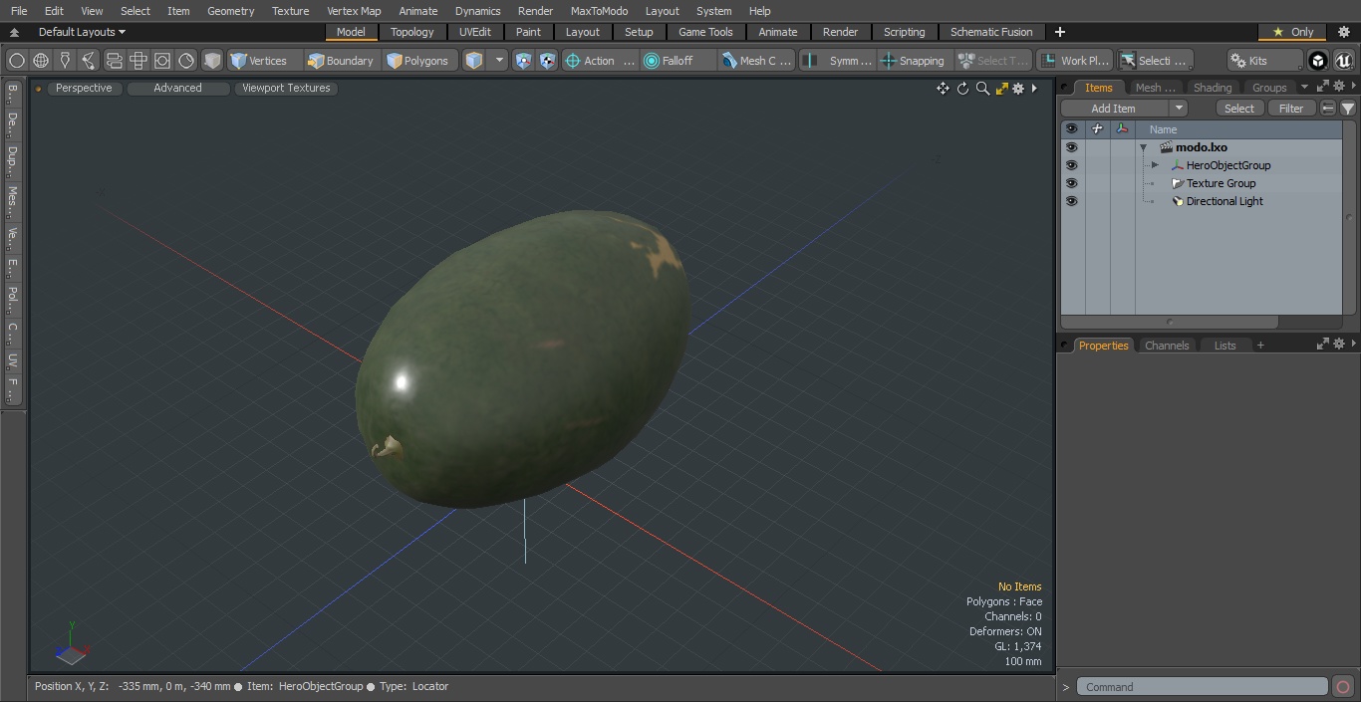The width and height of the screenshot is (1361, 702).
Task: Click the viewport pan (move) icon
Action: click(x=943, y=89)
